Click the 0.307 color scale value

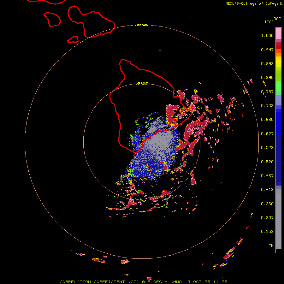267,218
